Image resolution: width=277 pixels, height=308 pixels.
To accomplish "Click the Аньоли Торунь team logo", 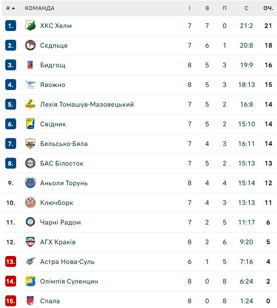I will (30, 183).
